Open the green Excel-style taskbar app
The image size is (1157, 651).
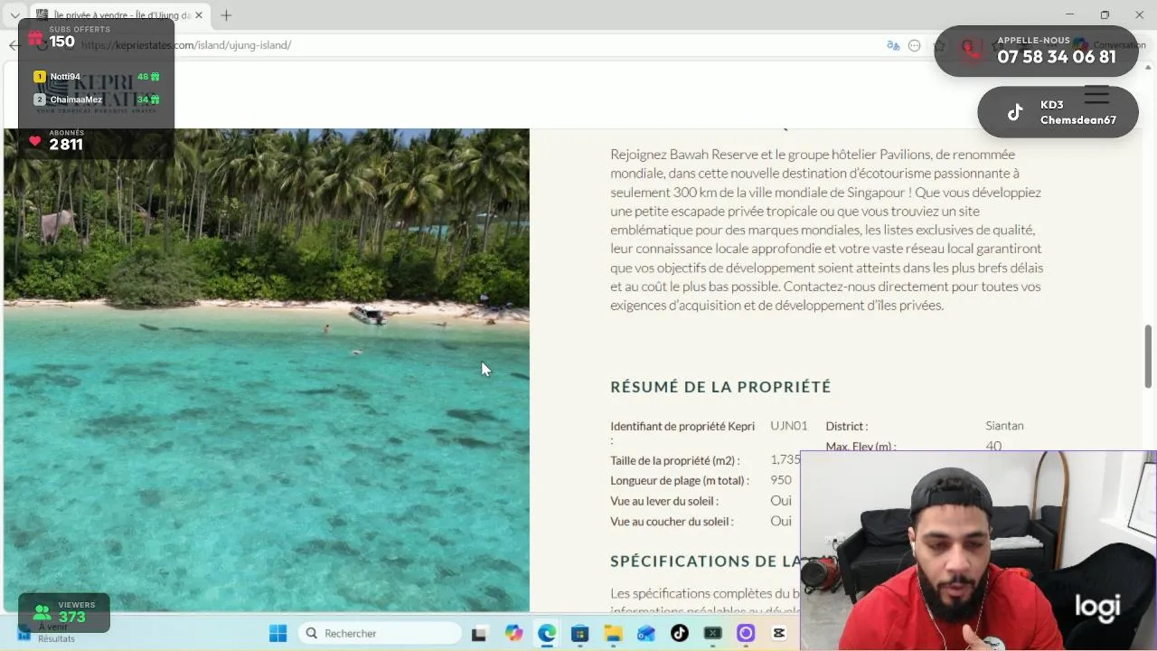713,633
